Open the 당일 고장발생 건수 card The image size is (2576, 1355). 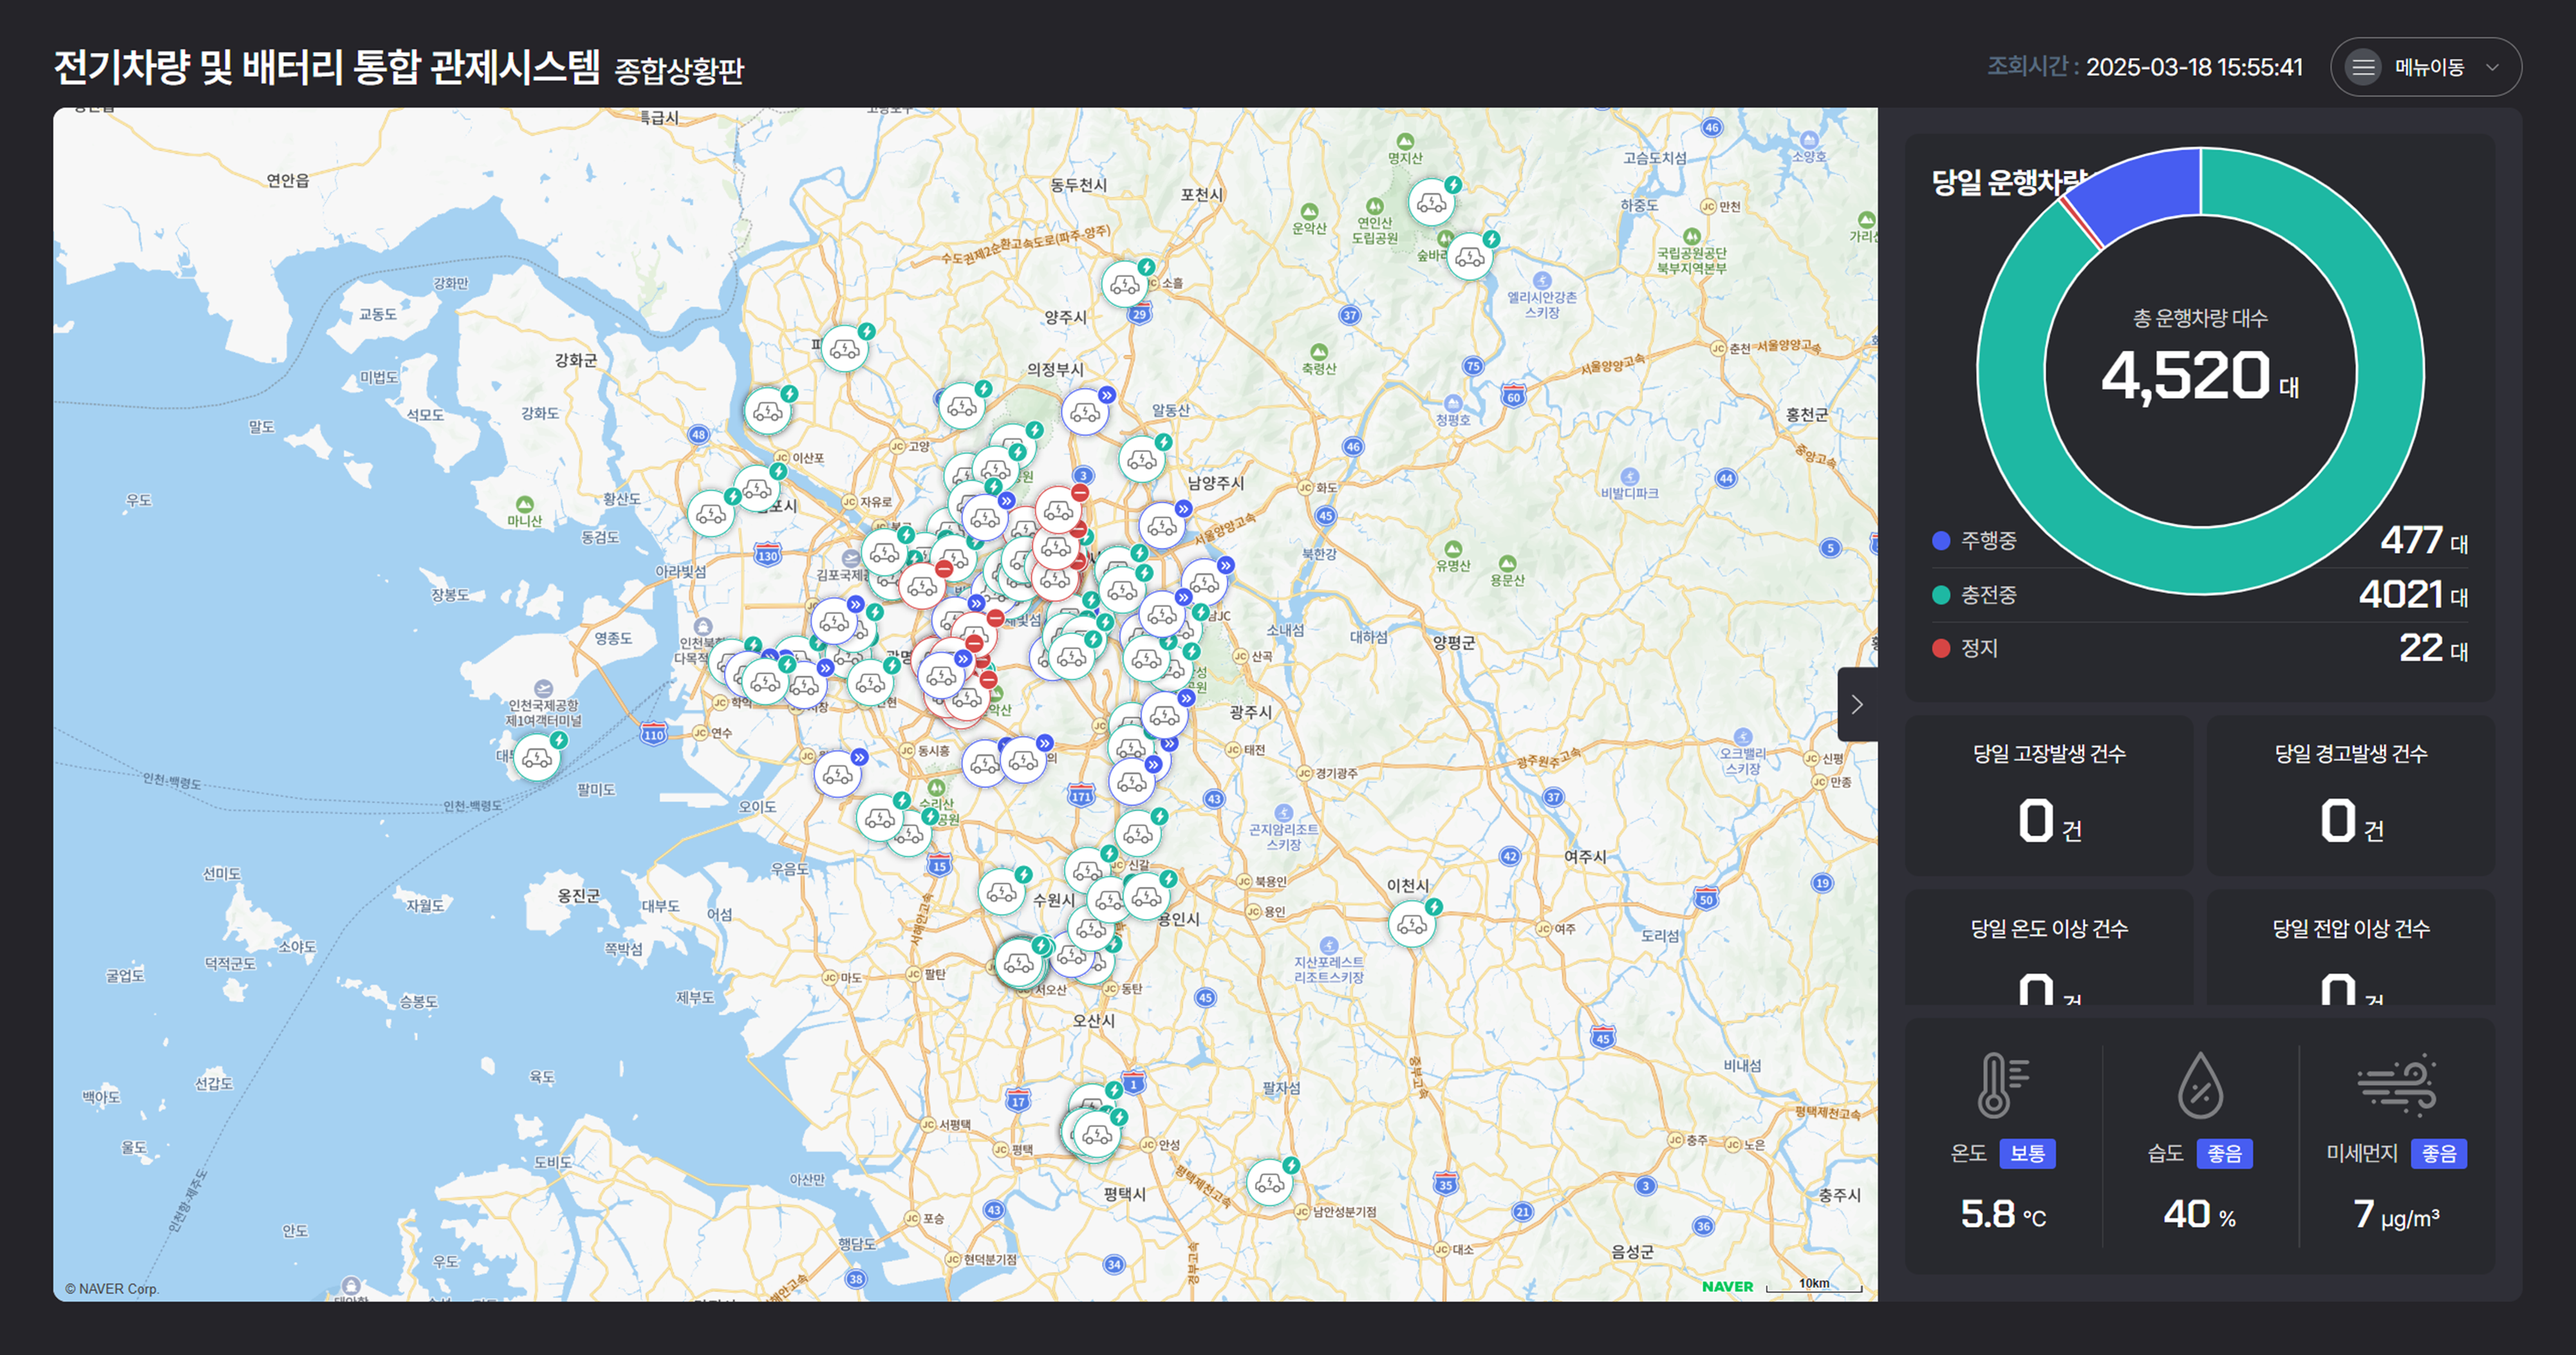[x=2049, y=795]
